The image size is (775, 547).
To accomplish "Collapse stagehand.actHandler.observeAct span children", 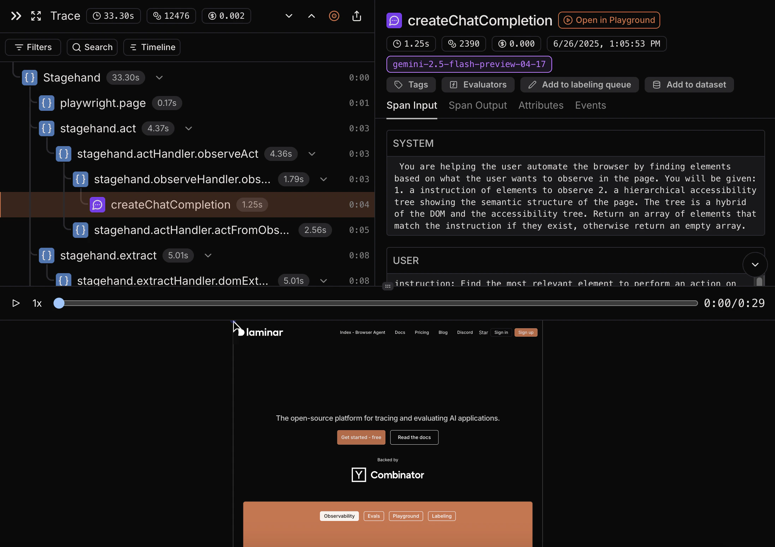I will [x=312, y=154].
